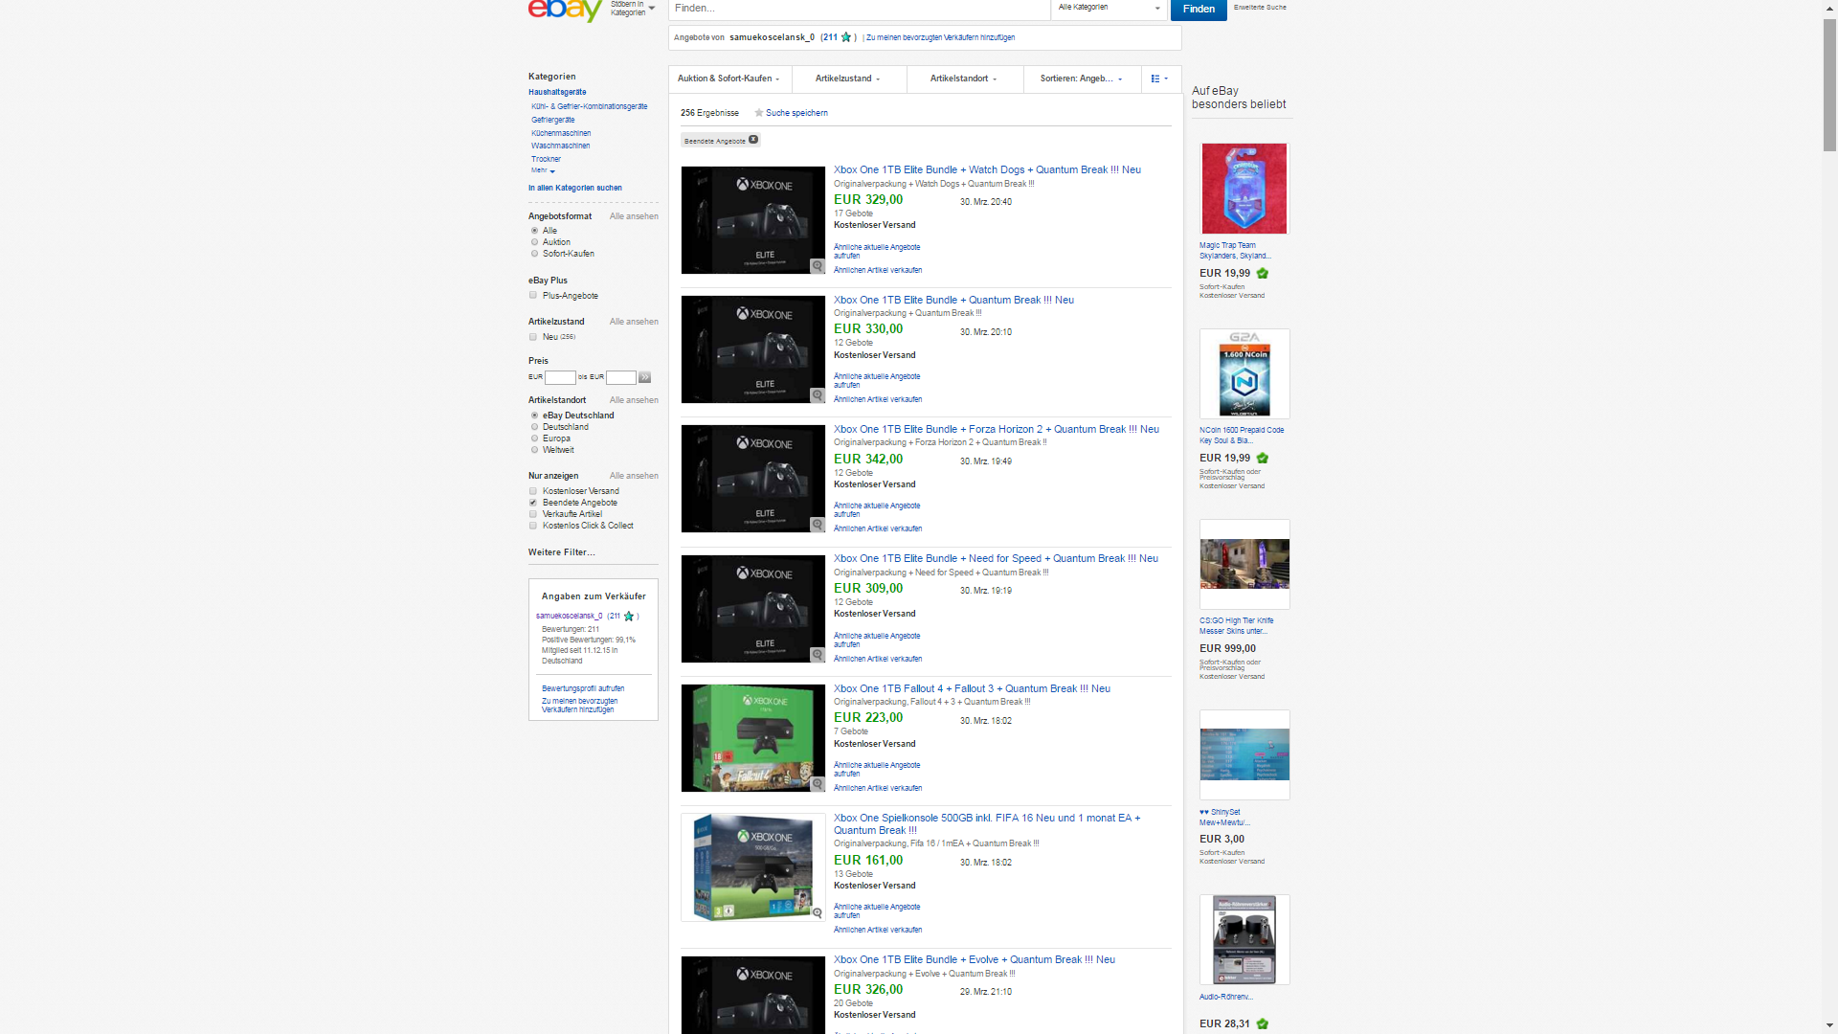Image resolution: width=1838 pixels, height=1034 pixels.
Task: Click the price range submit arrow button
Action: click(x=645, y=377)
